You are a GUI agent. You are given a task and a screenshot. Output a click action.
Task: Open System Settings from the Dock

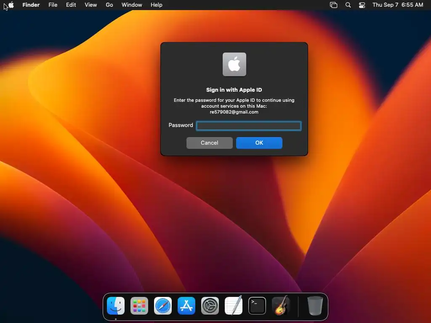tap(210, 306)
